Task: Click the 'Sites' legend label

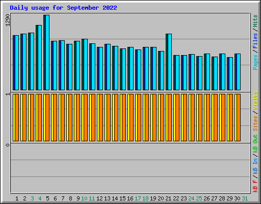Action: pos(255,123)
